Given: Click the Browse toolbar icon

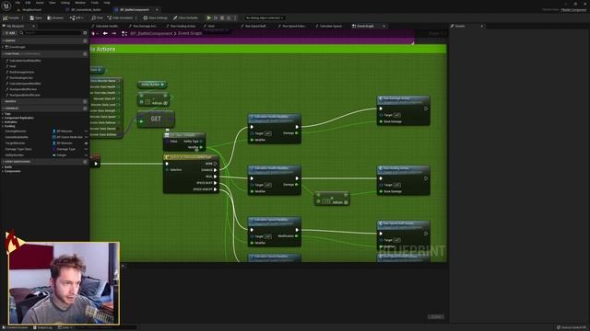Looking at the screenshot, I should click(55, 17).
